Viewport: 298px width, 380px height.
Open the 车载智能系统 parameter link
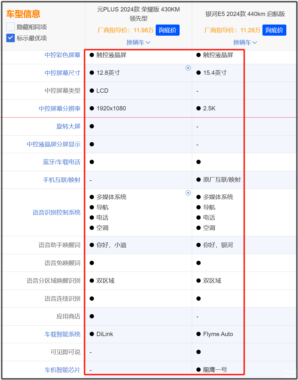(62, 334)
